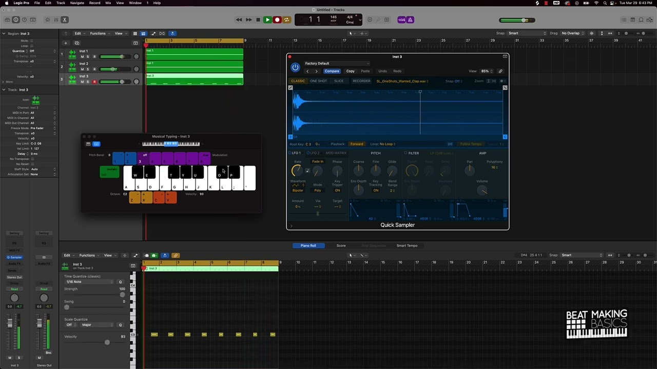Toggle the Inspector button in control bar
The height and width of the screenshot is (369, 657).
16,19
